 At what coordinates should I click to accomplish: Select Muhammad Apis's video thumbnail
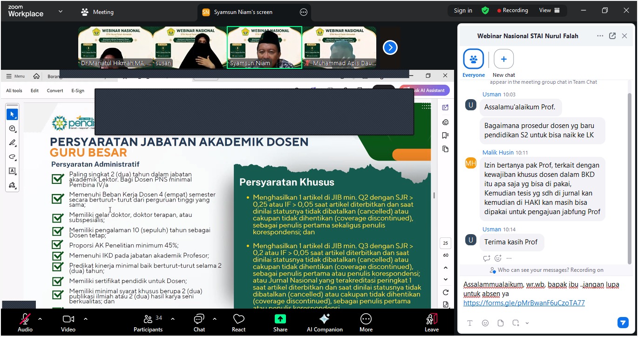(x=339, y=47)
